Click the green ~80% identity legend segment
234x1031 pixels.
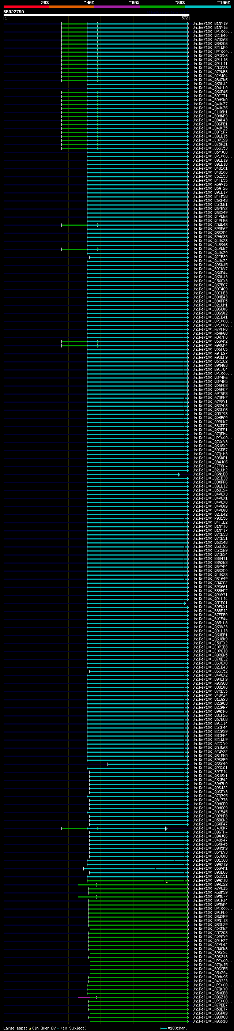162,7
